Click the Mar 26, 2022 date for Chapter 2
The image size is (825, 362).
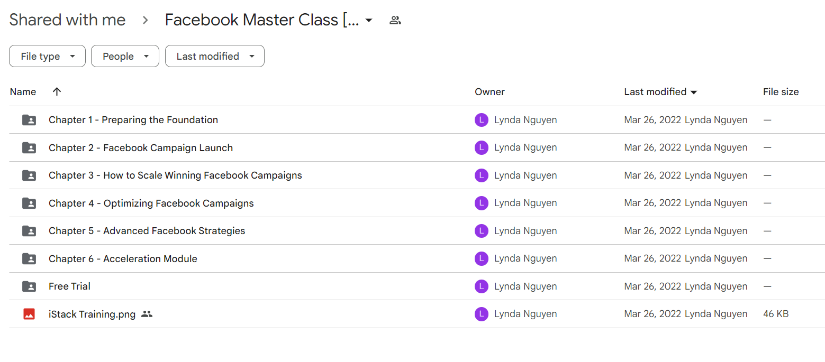point(652,147)
